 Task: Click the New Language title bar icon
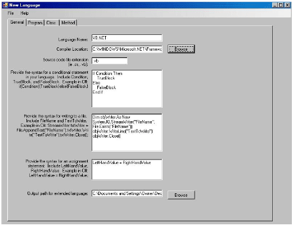point(5,5)
